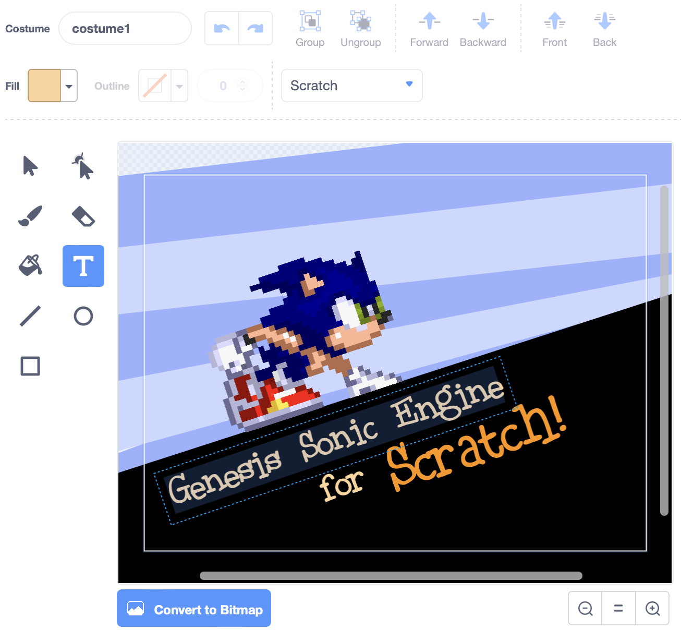This screenshot has height=630, width=681.
Task: Click the Outline color swatch
Action: click(155, 86)
